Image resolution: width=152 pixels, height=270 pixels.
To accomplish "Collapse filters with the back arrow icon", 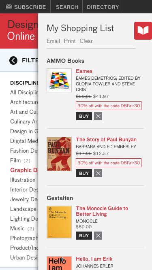I will 13,60.
